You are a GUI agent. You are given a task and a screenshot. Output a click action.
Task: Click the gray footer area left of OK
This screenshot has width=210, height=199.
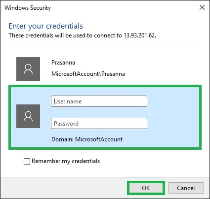[x=64, y=188]
